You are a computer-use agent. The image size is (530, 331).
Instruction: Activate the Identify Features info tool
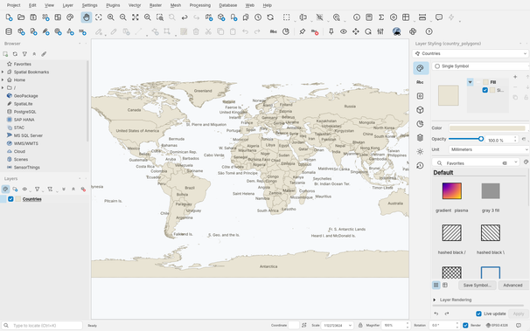tap(357, 17)
